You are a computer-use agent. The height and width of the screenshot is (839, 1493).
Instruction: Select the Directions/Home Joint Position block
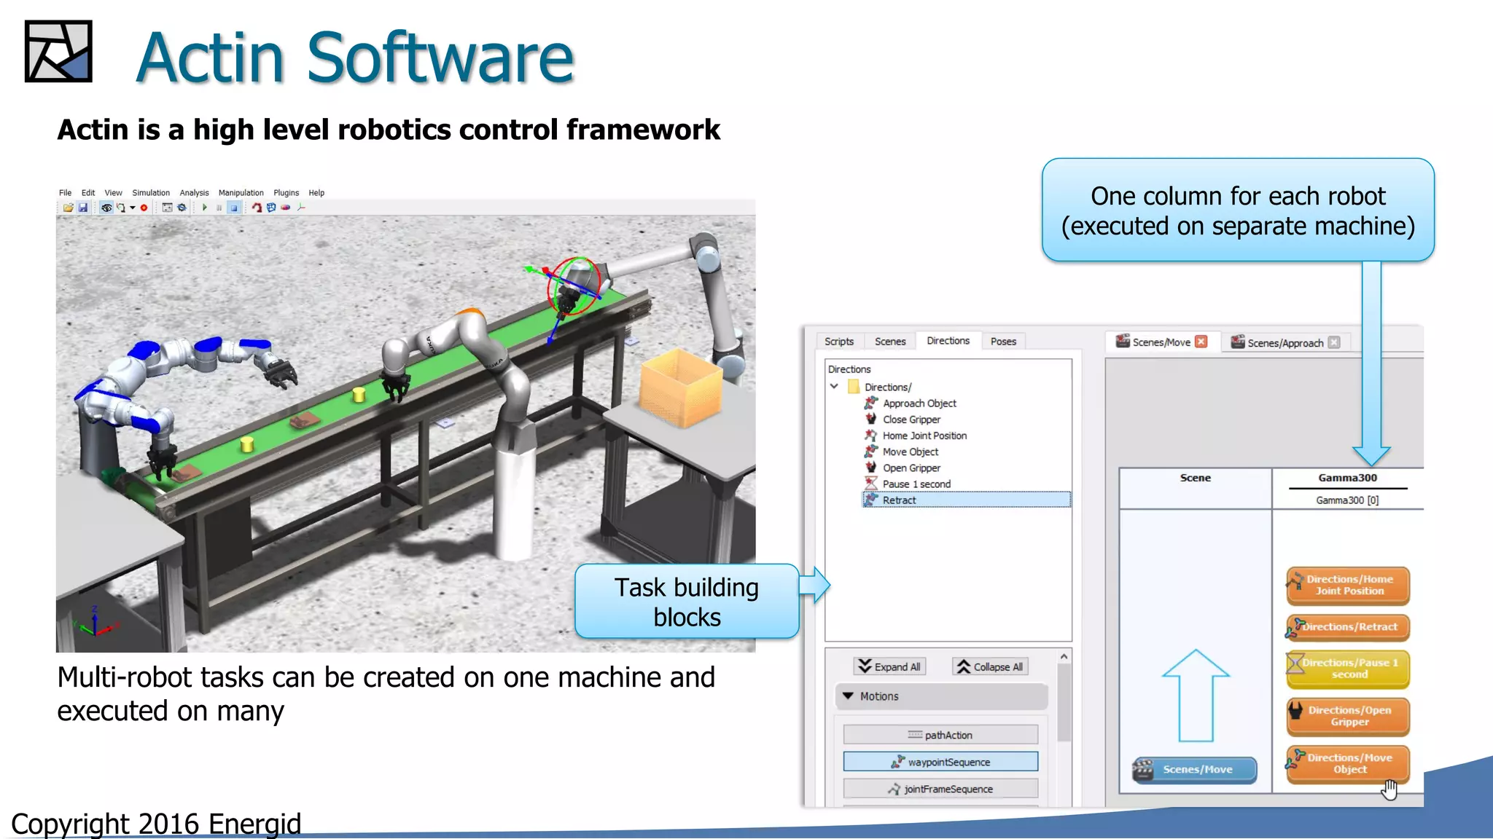(x=1348, y=586)
